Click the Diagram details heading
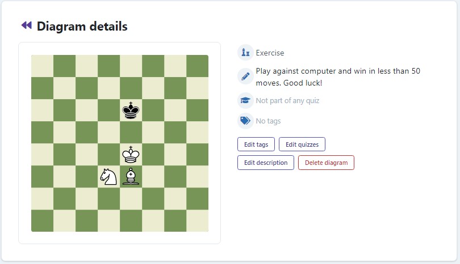The width and height of the screenshot is (460, 264). pos(82,26)
